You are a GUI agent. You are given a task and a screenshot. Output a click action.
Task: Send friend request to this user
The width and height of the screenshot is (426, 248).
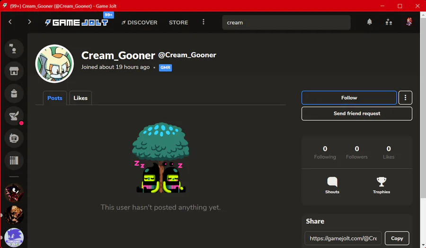tap(357, 114)
